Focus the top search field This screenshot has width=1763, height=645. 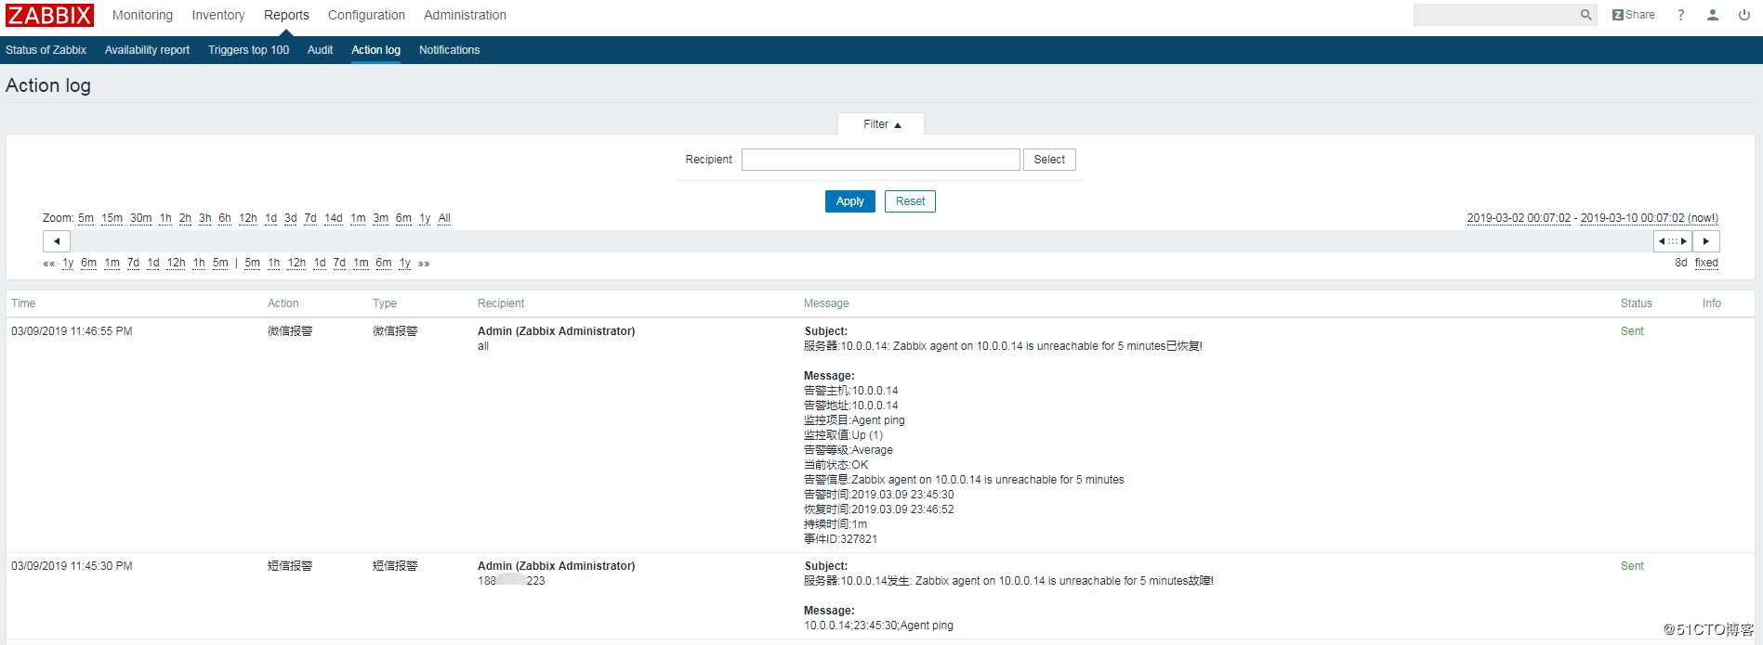[1496, 15]
